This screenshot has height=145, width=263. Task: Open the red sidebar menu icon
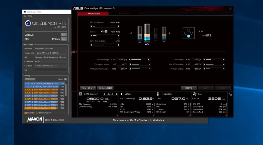[x=74, y=51]
